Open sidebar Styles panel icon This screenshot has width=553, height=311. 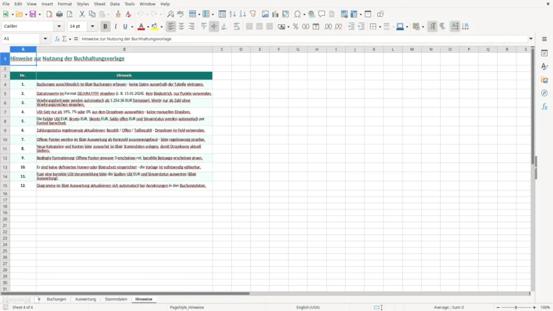click(x=544, y=66)
